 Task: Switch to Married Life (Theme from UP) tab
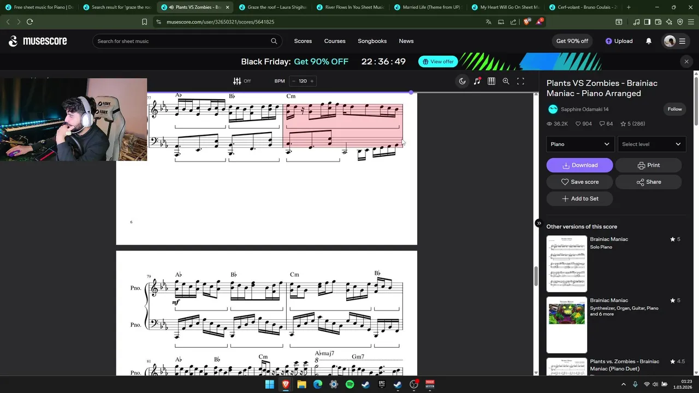point(428,7)
